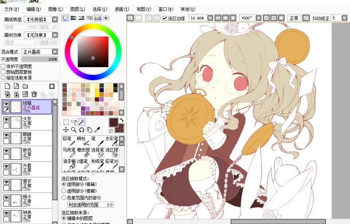350x224 pixels.
Task: Select the hand pan tool
Action: click(89, 130)
